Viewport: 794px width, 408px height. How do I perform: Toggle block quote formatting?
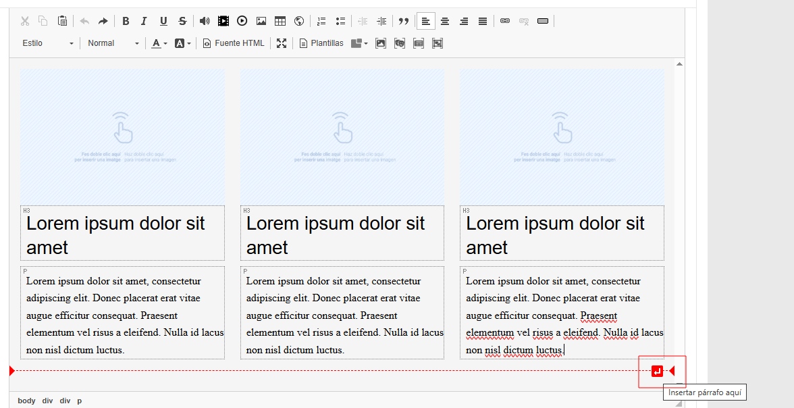(404, 22)
